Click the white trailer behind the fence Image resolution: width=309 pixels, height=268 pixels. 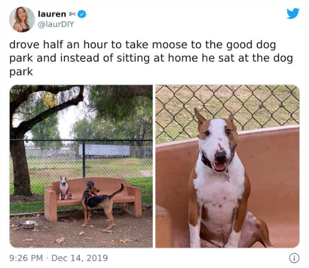pos(104,151)
